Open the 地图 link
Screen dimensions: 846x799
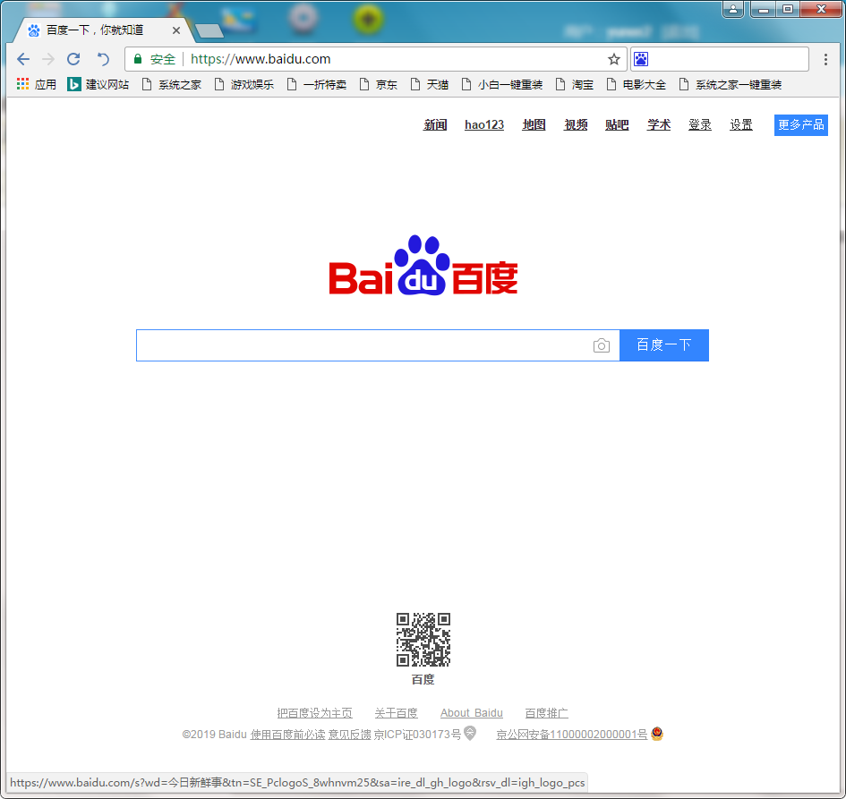[x=534, y=124]
